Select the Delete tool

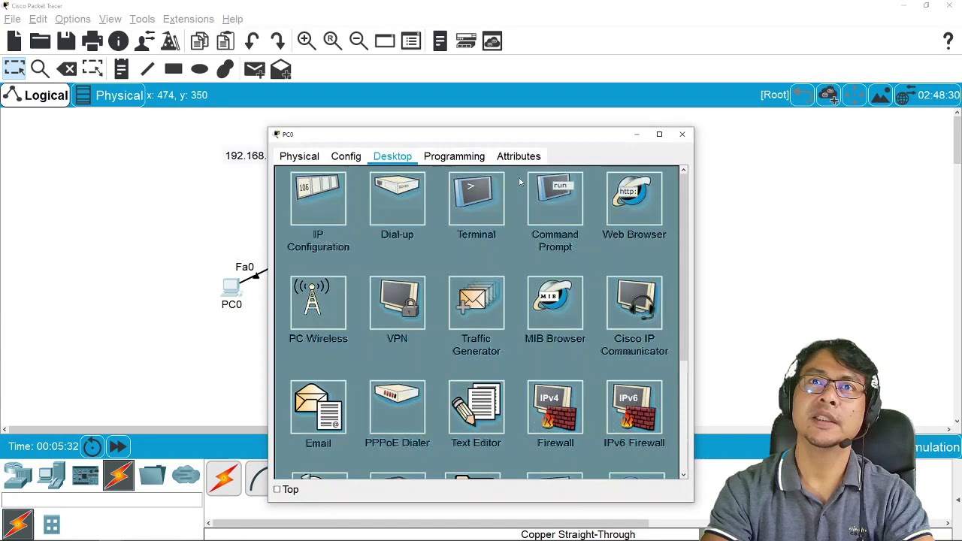point(67,70)
